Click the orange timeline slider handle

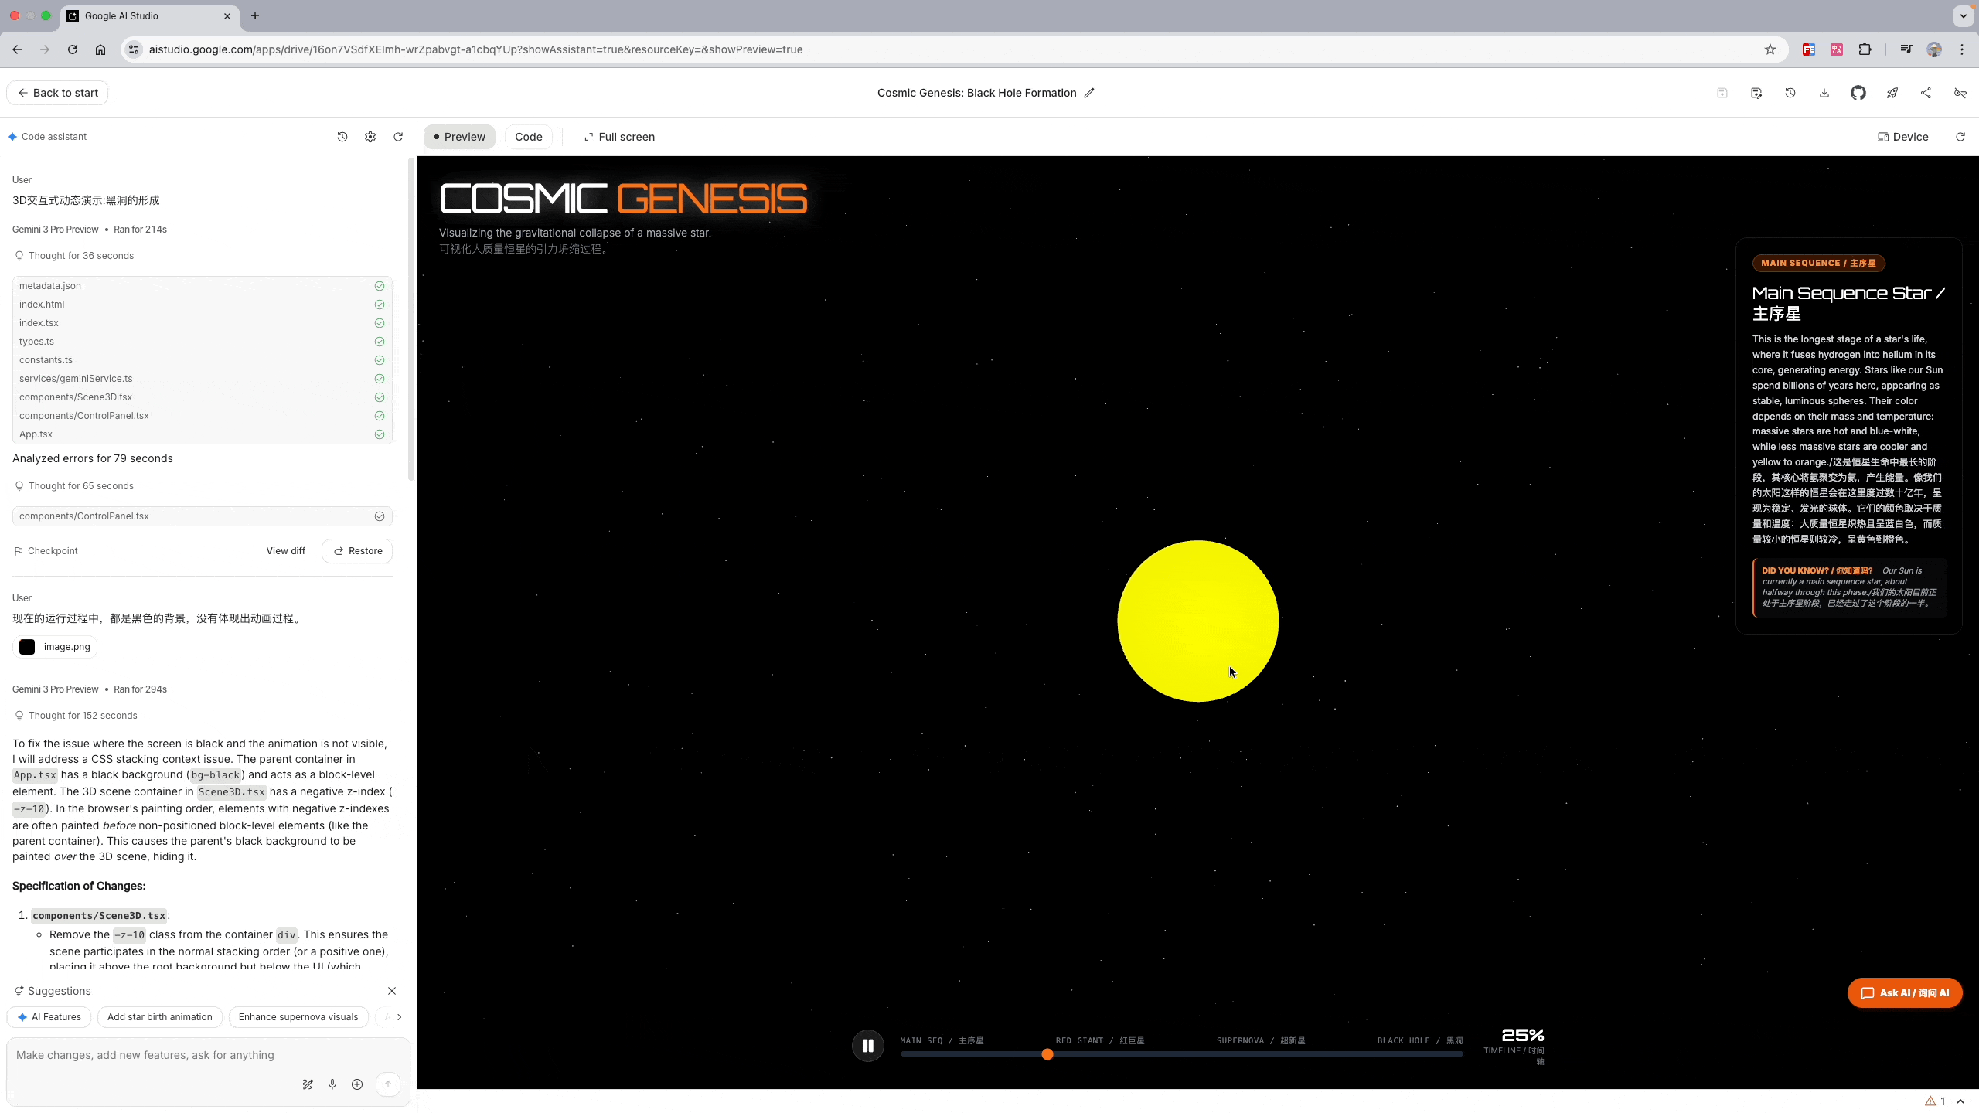pos(1047,1054)
